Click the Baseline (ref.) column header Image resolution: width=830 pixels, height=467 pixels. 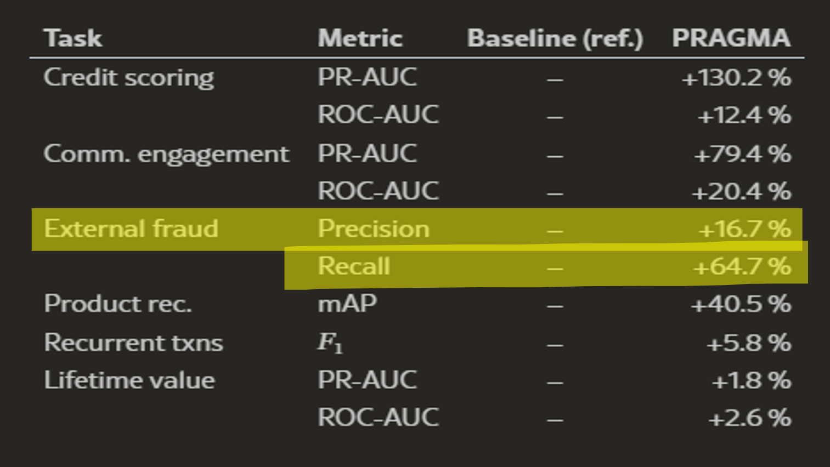tap(555, 38)
